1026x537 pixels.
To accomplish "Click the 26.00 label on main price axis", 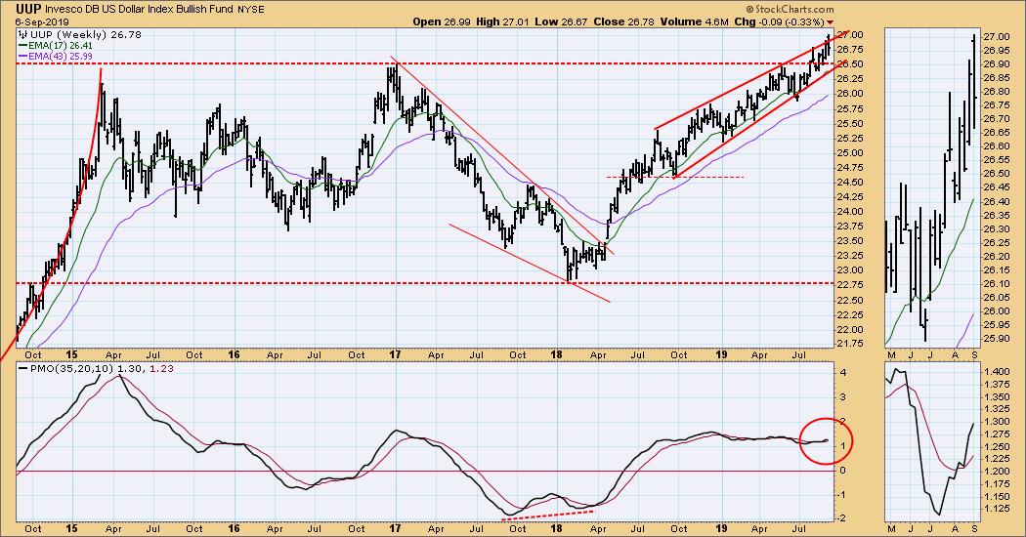I will click(x=851, y=94).
